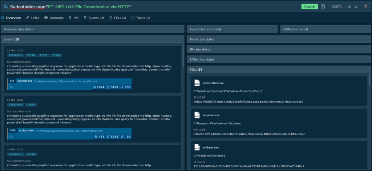
Task: Click the powershell.exe file icon
Action: 197,83
